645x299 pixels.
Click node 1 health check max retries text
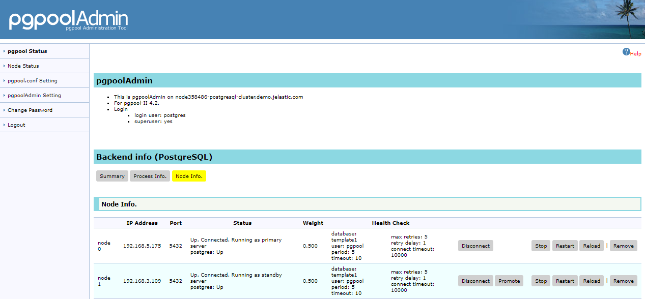point(409,272)
